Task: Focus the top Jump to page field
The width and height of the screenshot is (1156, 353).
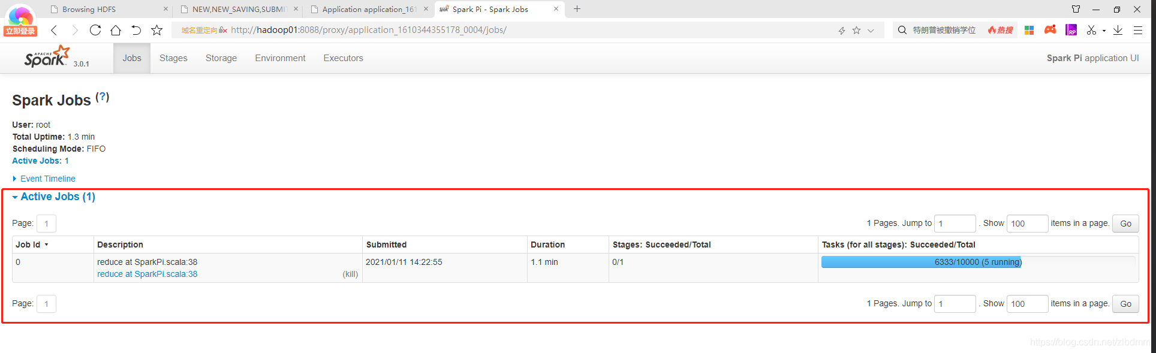Action: pyautogui.click(x=955, y=224)
